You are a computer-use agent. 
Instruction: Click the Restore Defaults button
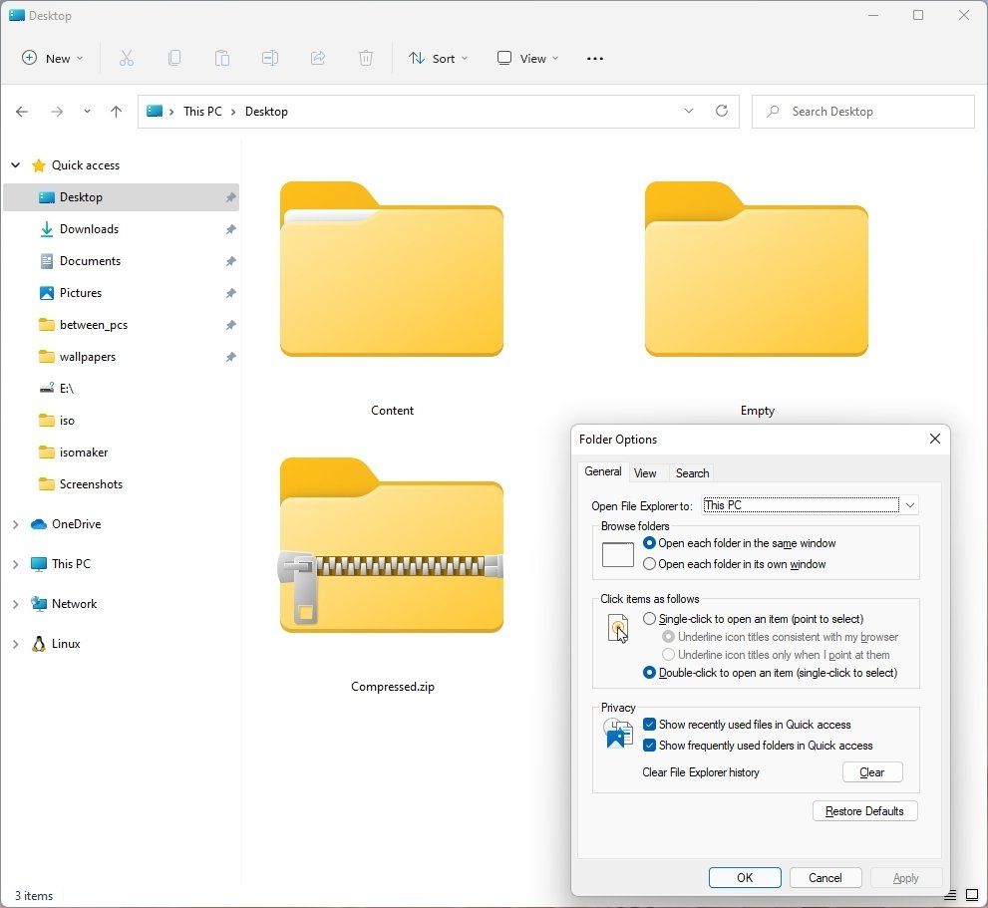(x=864, y=811)
